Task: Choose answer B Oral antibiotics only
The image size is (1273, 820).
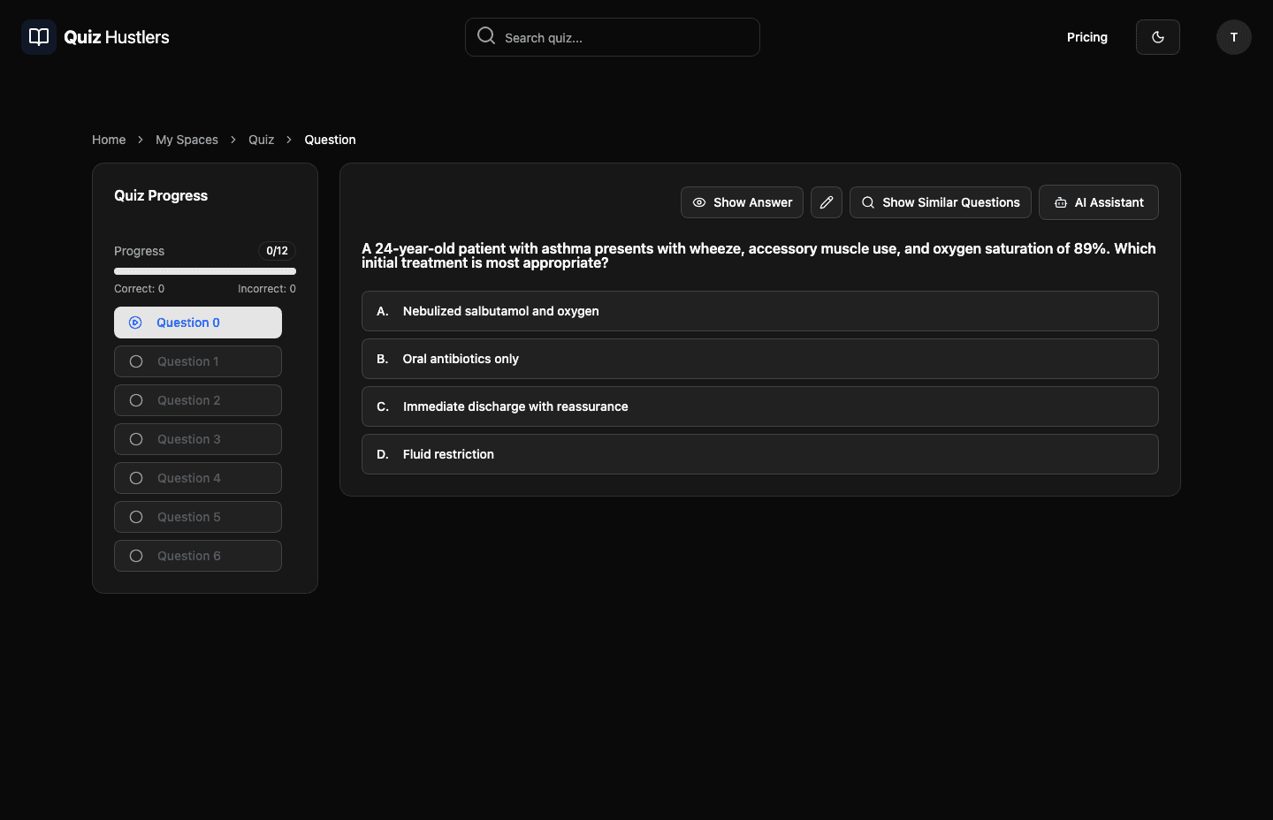Action: [760, 359]
